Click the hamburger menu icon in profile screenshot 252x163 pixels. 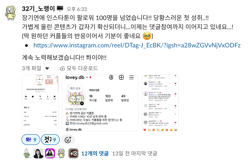point(131,78)
